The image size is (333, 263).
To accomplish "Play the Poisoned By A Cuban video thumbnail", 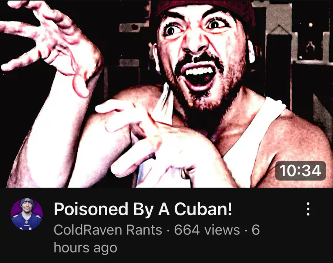I will coord(166,94).
